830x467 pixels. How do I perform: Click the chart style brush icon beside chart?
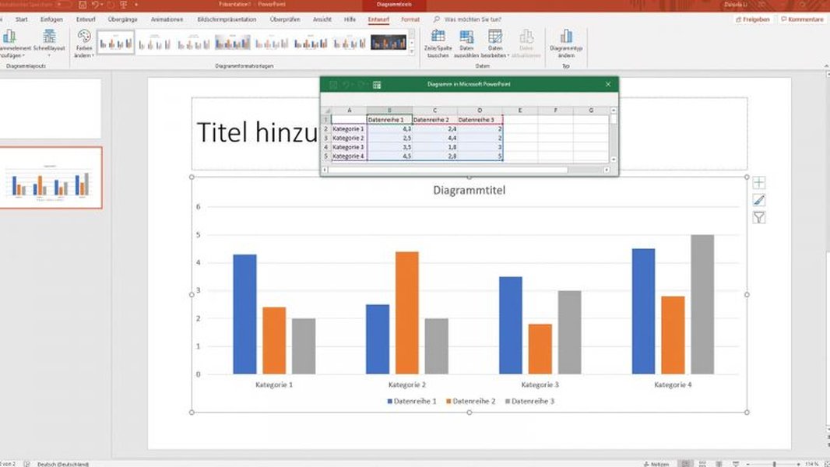coord(759,200)
